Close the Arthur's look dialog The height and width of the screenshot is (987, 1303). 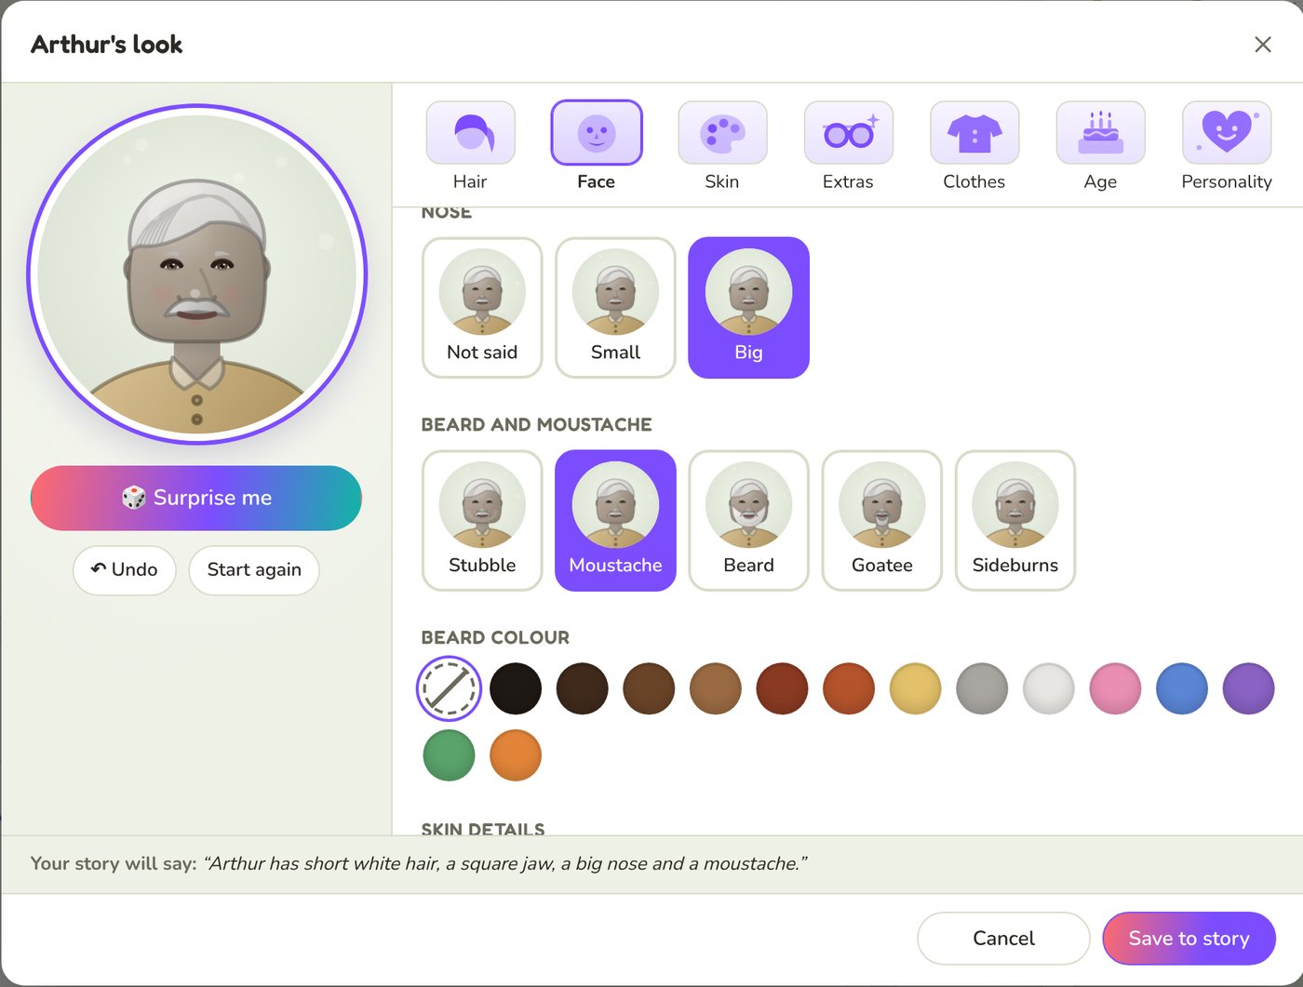(1263, 45)
